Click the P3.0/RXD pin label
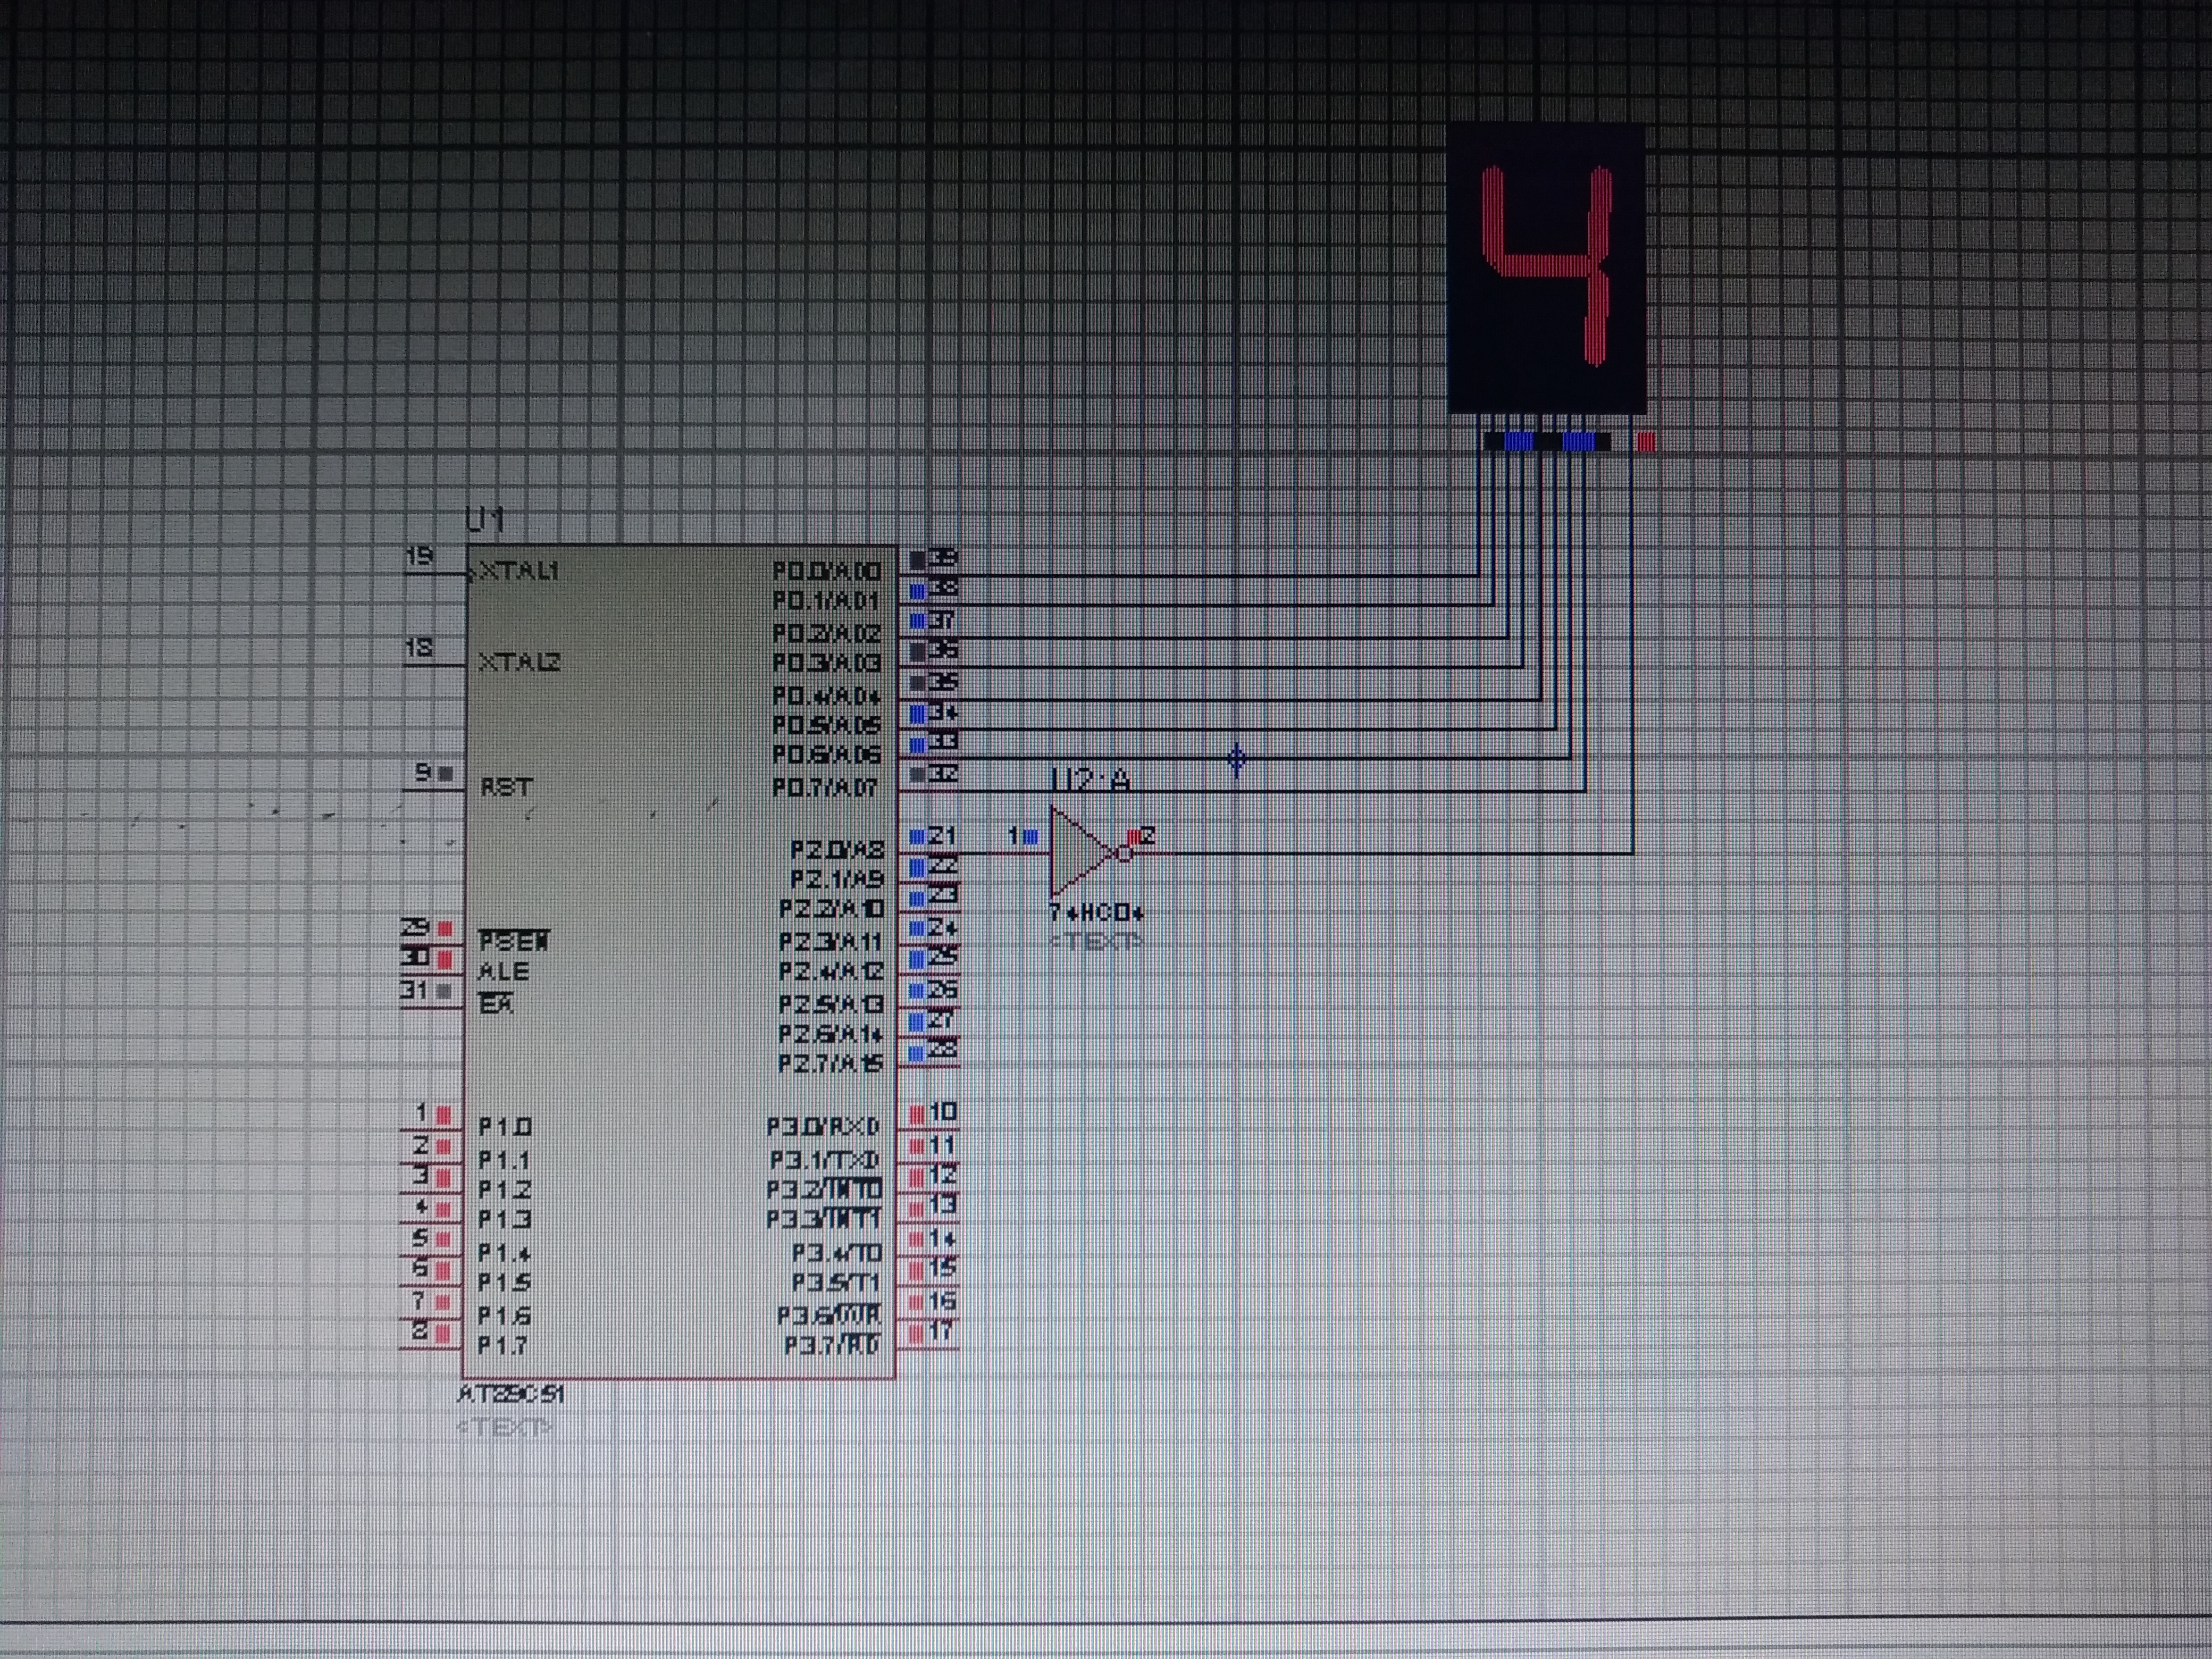The height and width of the screenshot is (1659, 2212). 823,1127
